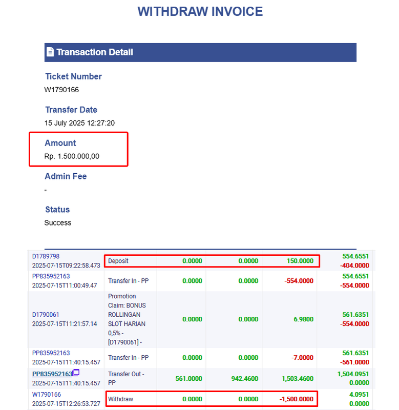
Task: Open transaction link D1789798
Action: click(x=46, y=256)
